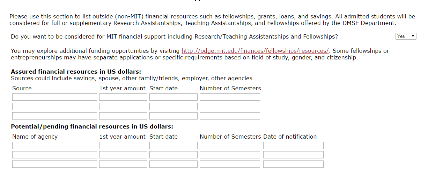Screen dimensions: 421x173
Task: Click second Source field under Assured resources
Action: pos(54,107)
